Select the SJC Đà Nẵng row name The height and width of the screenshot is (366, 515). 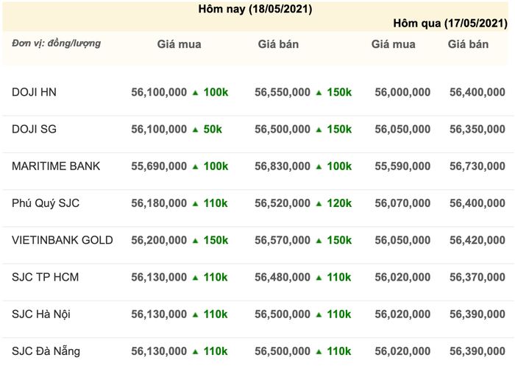(46, 351)
